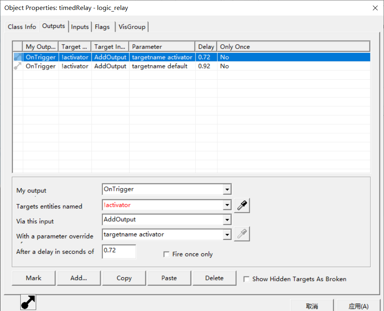The height and width of the screenshot is (311, 384).
Task: Click the output icon on the 0.92 delay row
Action: (x=17, y=66)
